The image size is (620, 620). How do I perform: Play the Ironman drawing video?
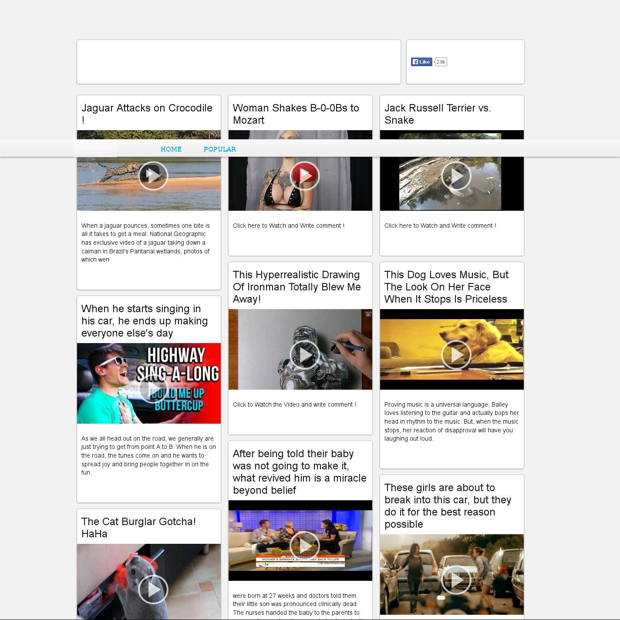click(304, 355)
